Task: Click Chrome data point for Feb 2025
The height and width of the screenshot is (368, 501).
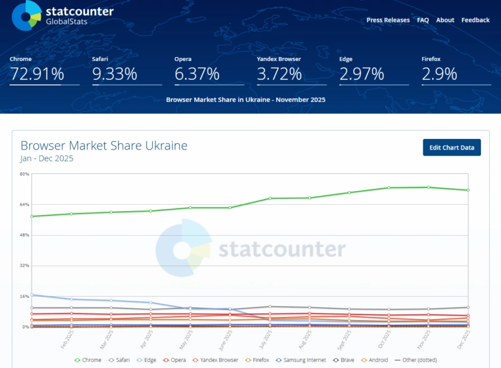Action: point(72,214)
